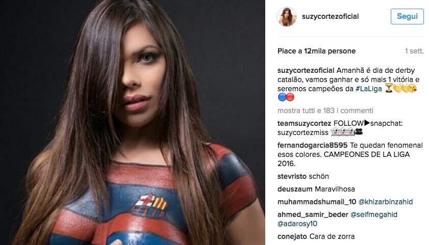Open the suzycortezoficial profile avatar

pyautogui.click(x=287, y=17)
